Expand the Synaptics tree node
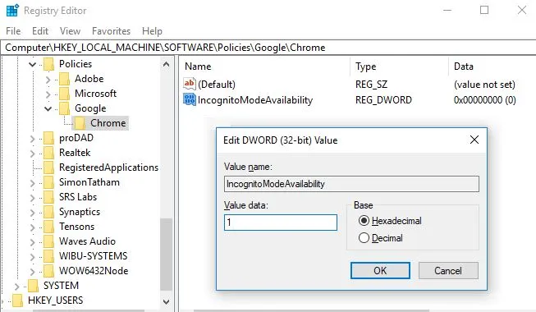This screenshot has height=312, width=536. click(x=33, y=213)
